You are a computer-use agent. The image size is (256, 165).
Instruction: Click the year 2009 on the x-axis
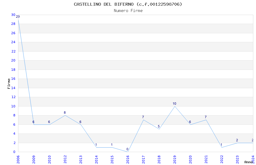point(34,159)
